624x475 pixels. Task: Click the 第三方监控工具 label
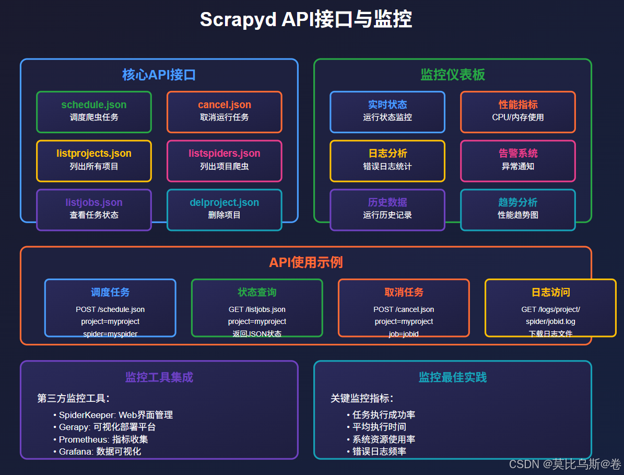(x=73, y=398)
